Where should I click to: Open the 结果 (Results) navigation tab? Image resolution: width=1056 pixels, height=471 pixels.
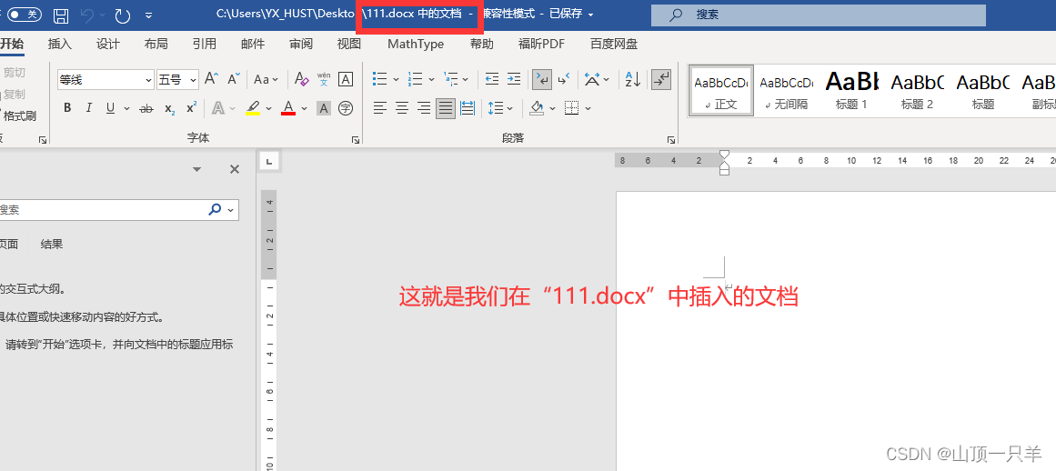(x=51, y=245)
